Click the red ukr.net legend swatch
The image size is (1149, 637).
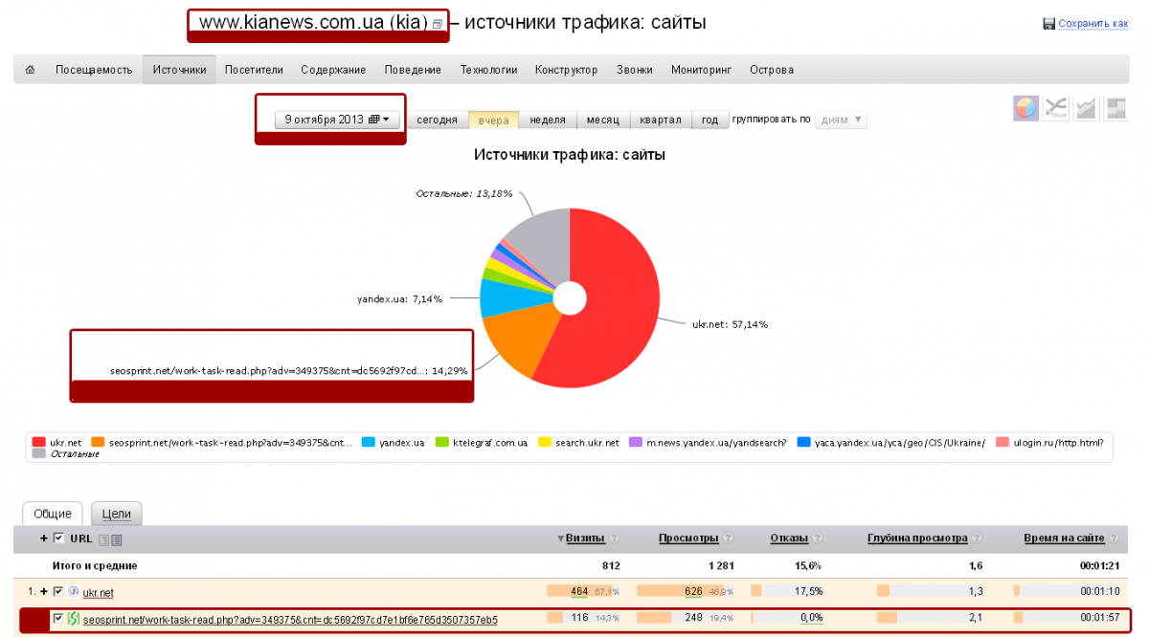coord(39,443)
